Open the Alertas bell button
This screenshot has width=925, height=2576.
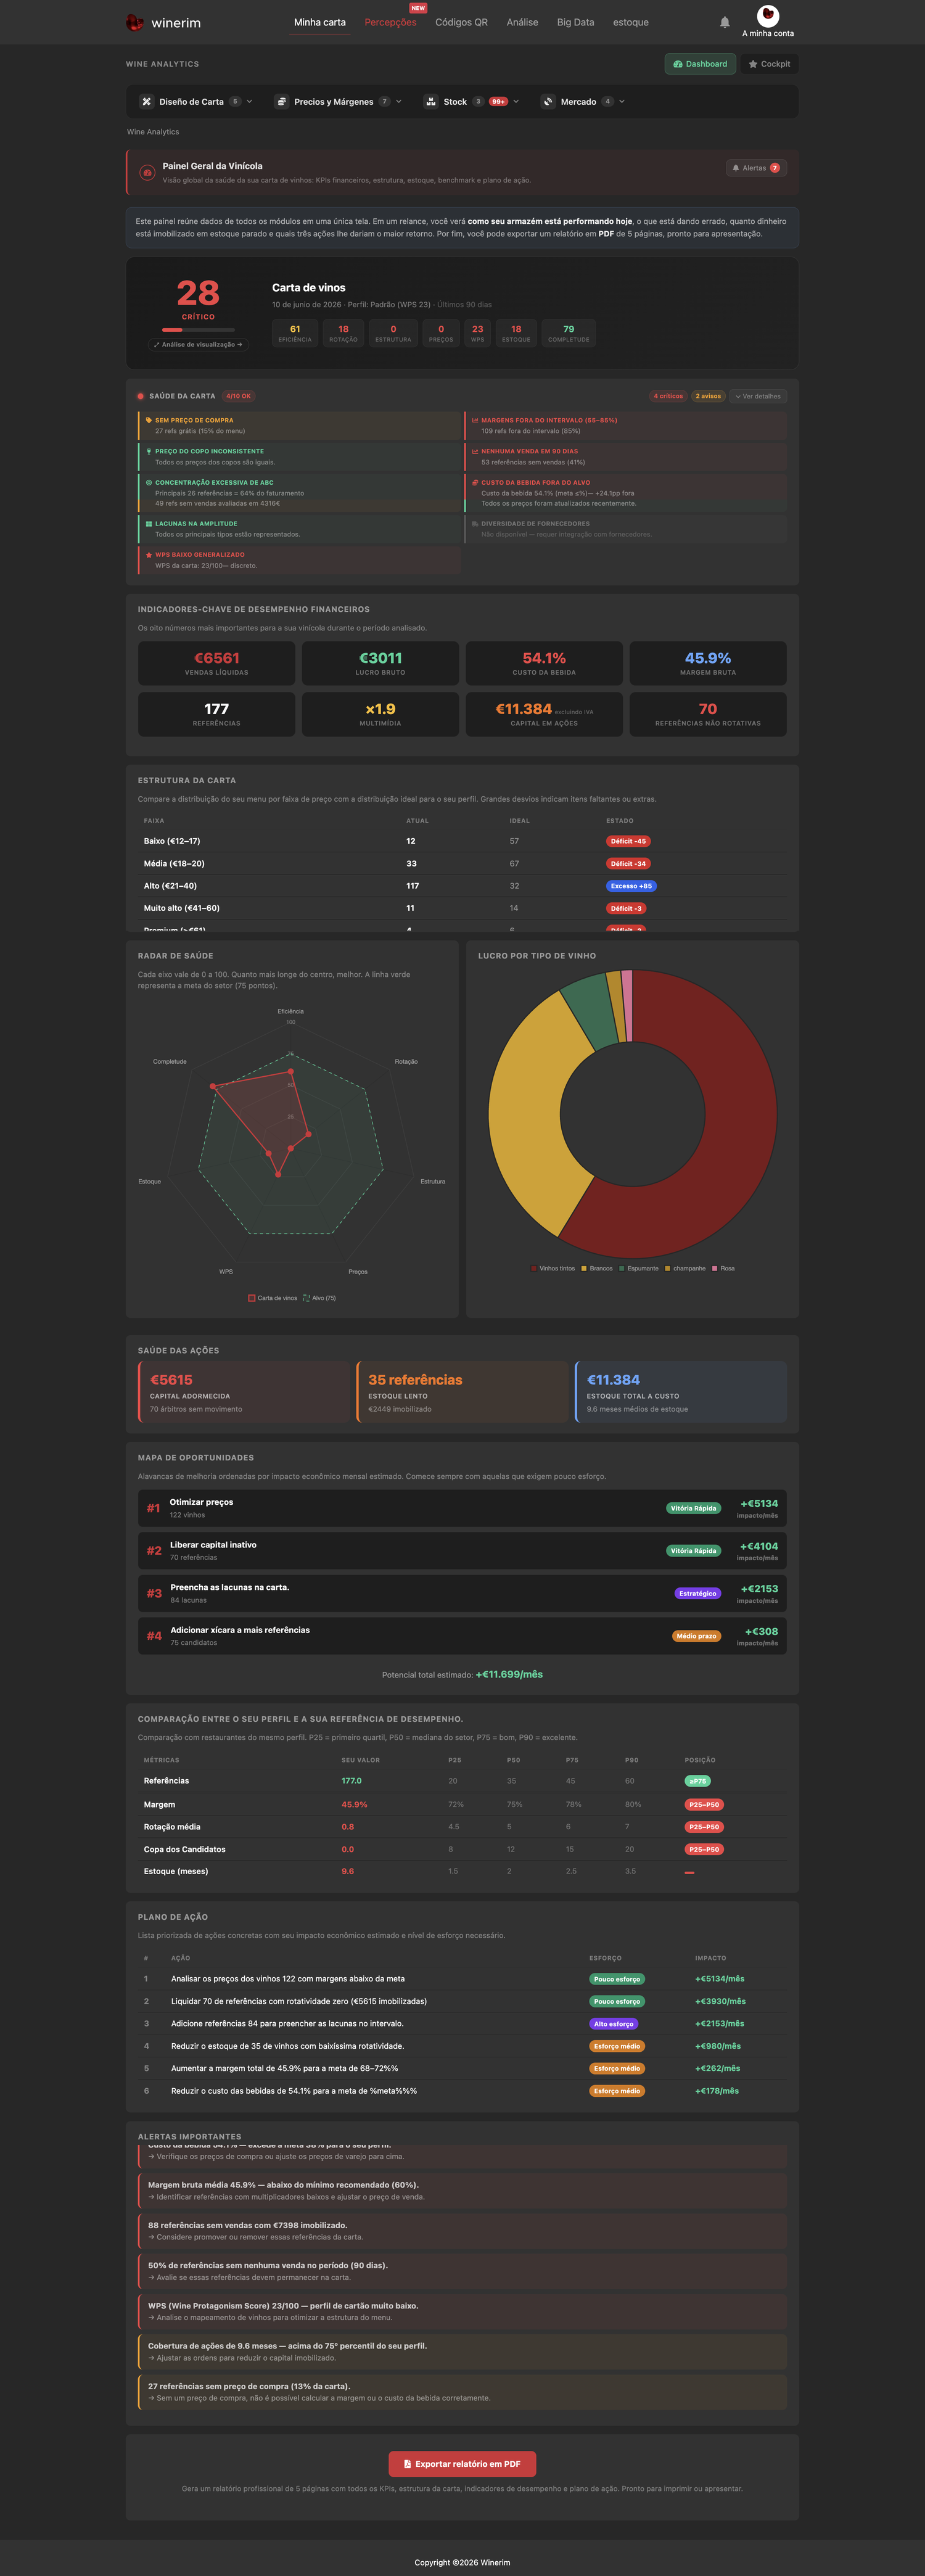coord(756,168)
